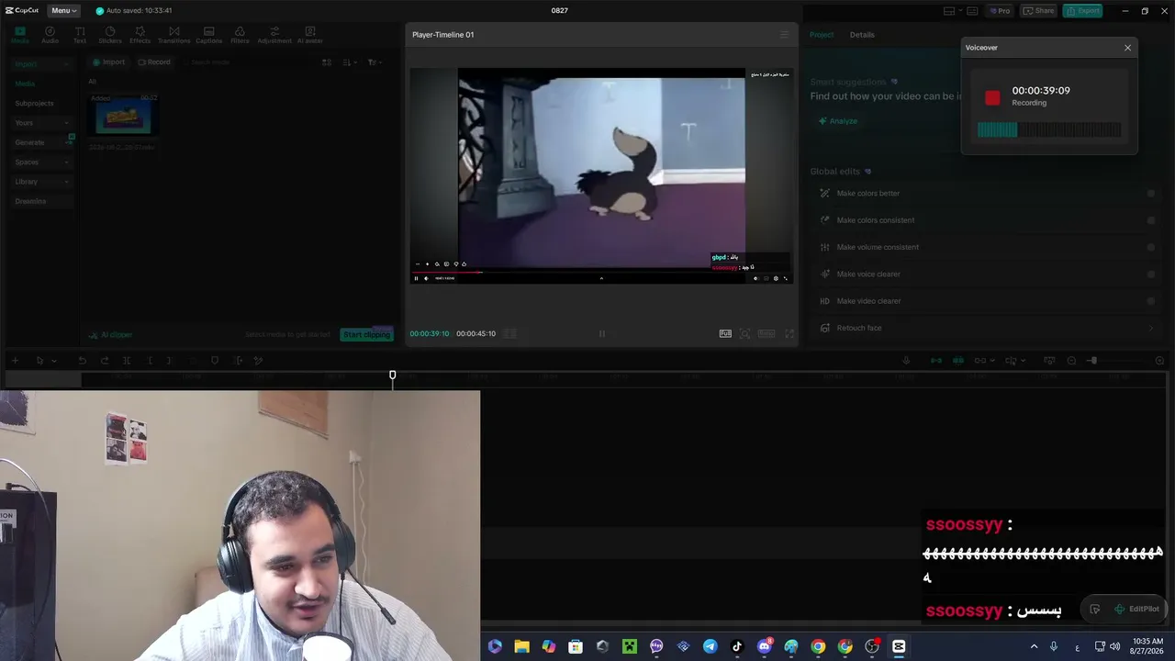This screenshot has height=661, width=1175.
Task: Undo the last timeline action
Action: point(82,361)
